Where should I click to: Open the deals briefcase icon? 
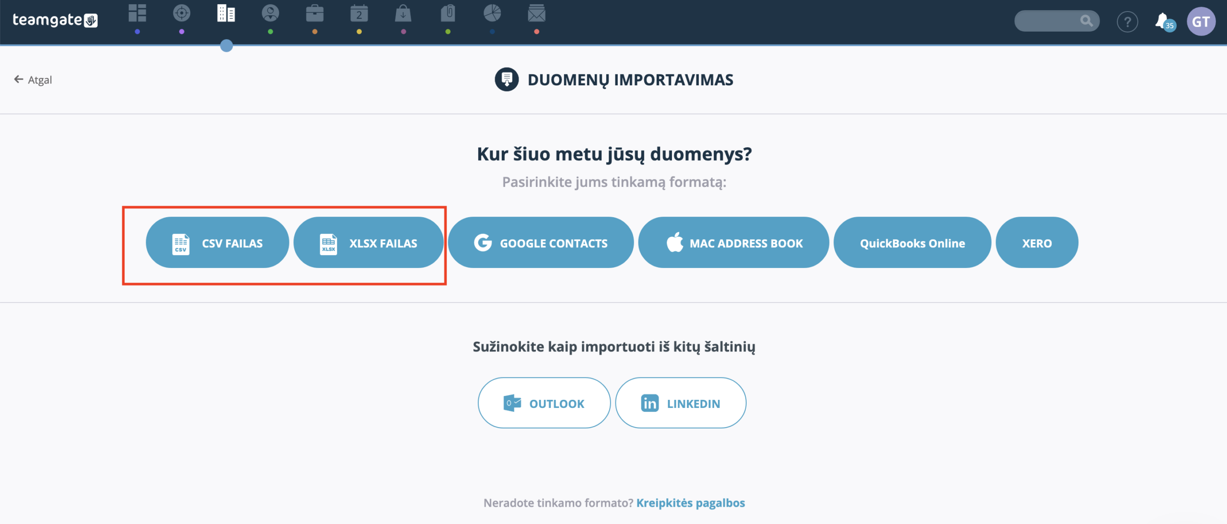315,13
